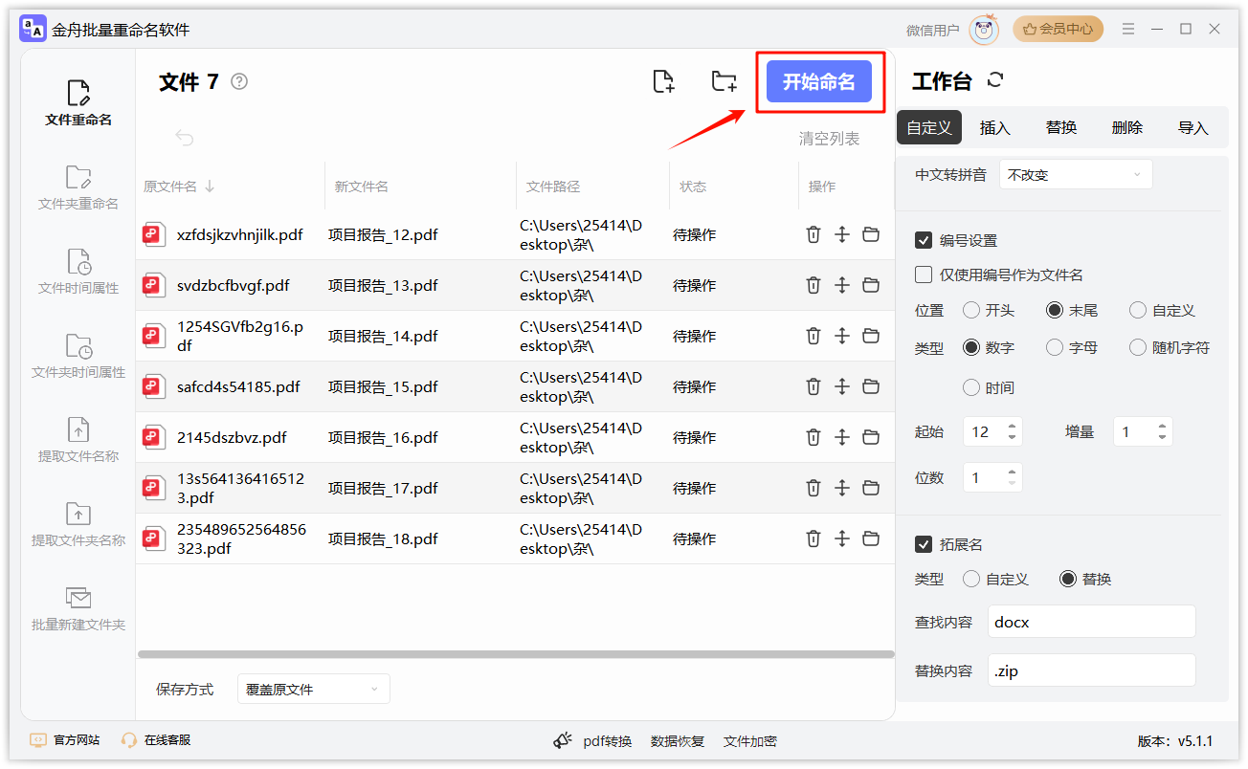Sort by 原文件名 column header
Viewport: 1248px width, 769px height.
[179, 187]
